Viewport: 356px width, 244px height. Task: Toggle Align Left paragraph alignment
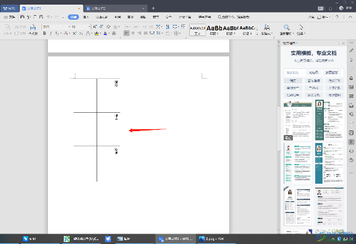tap(127, 33)
